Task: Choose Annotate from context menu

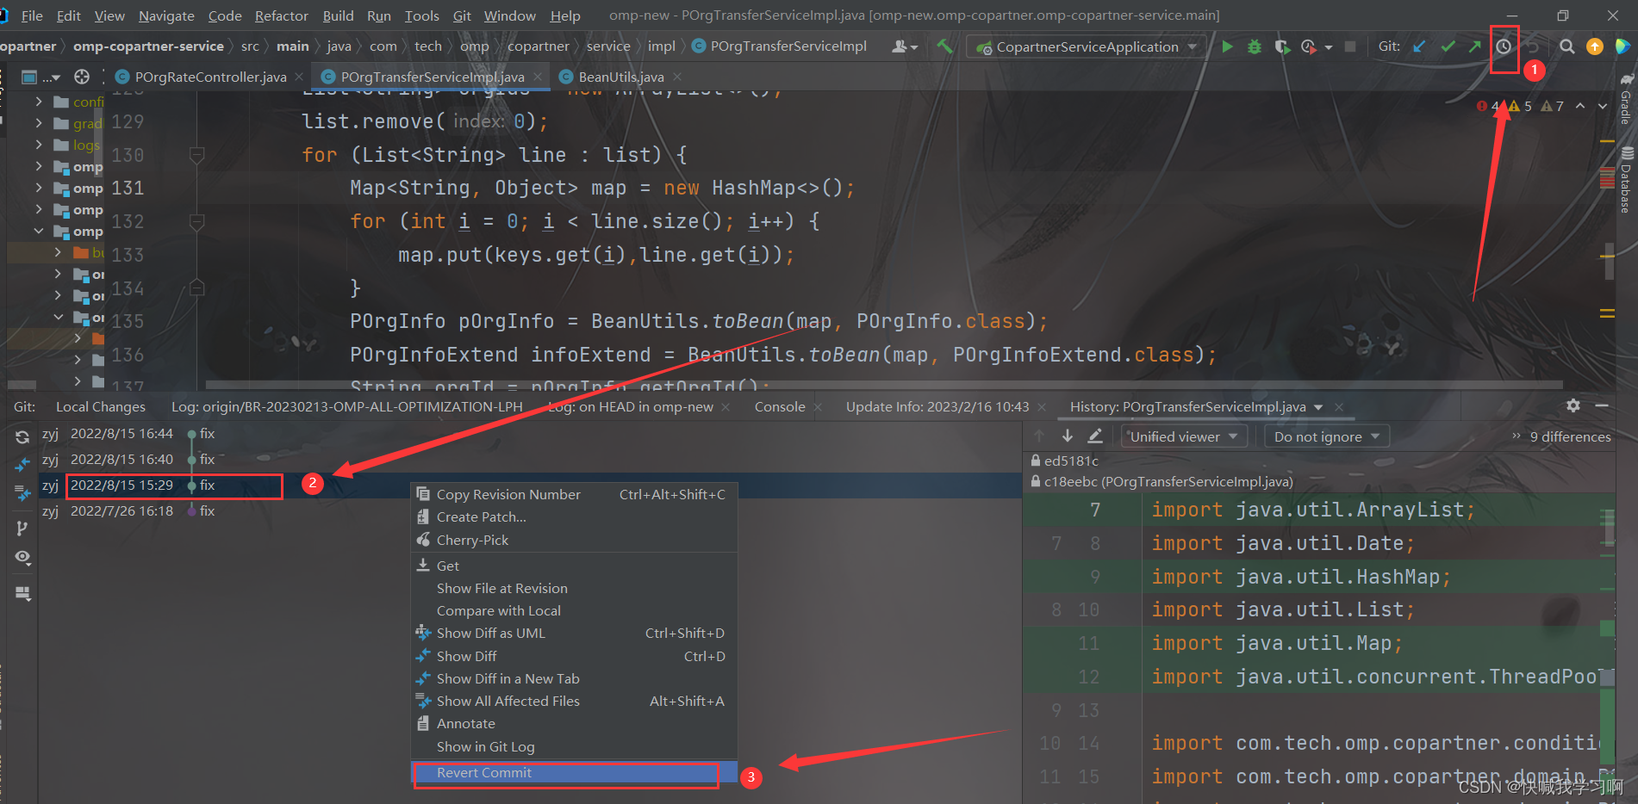Action: tap(575, 723)
